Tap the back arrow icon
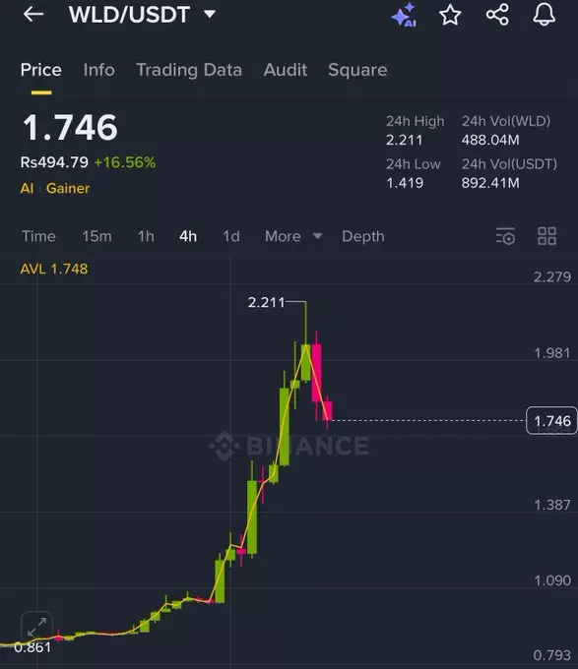 click(x=33, y=15)
